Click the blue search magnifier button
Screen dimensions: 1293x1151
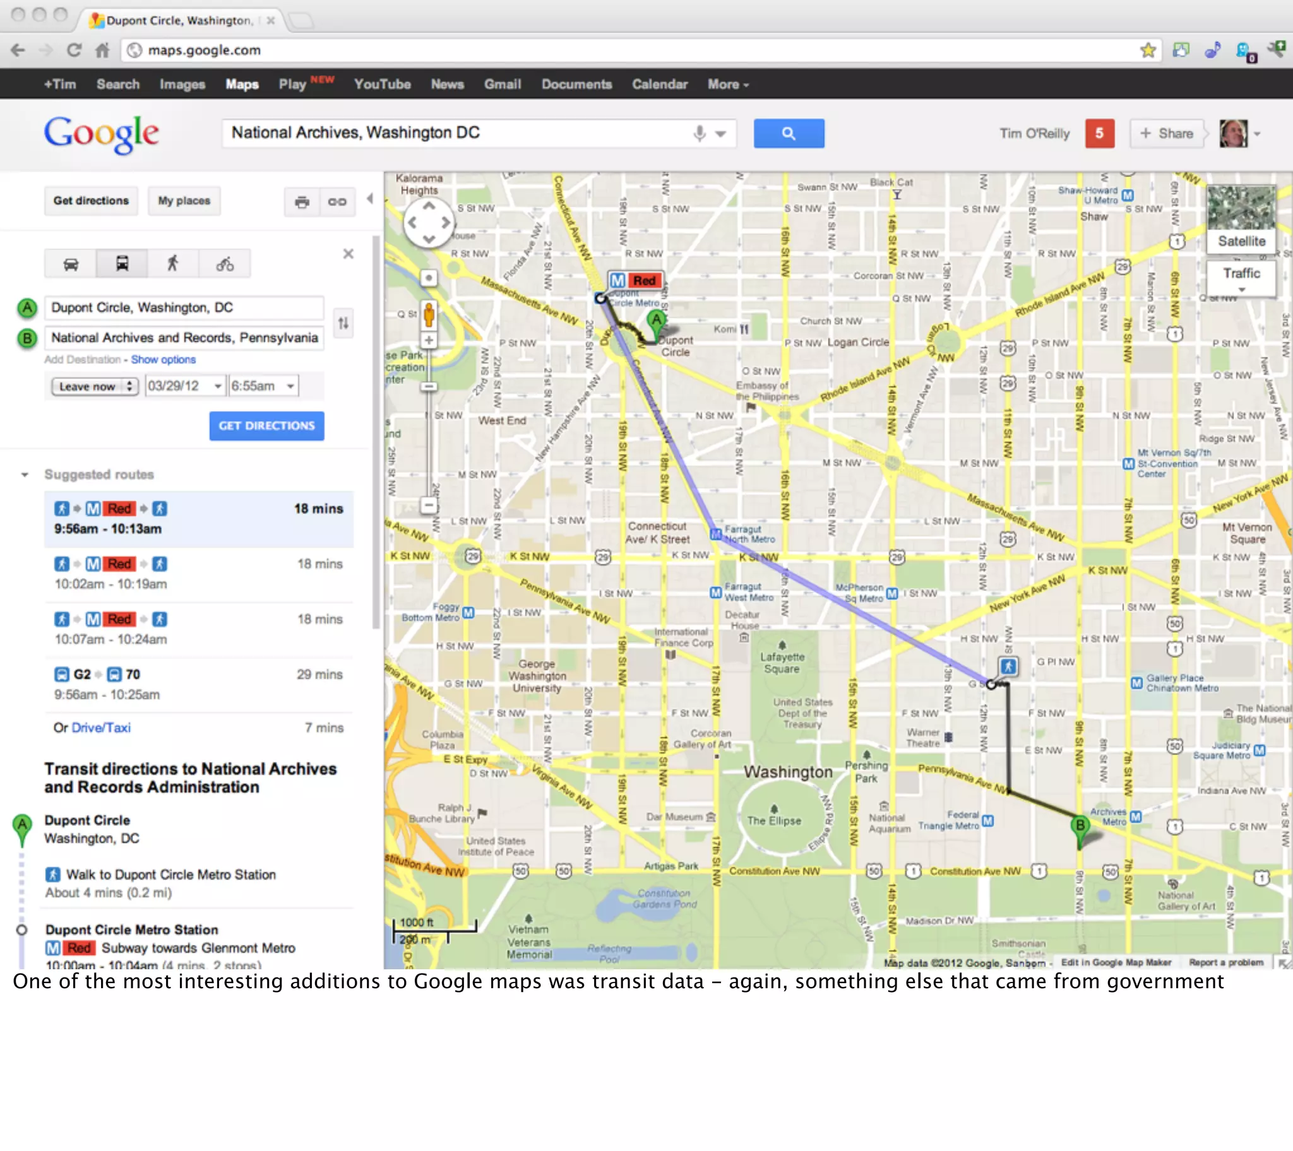789,133
